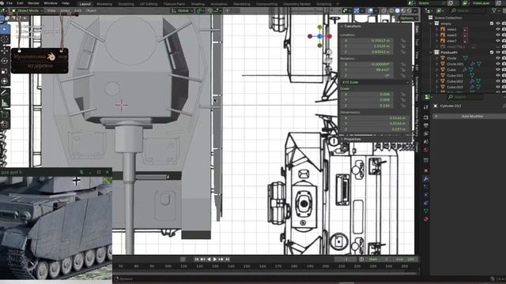The width and height of the screenshot is (506, 284).
Task: Click the Location X value field
Action: click(367, 41)
